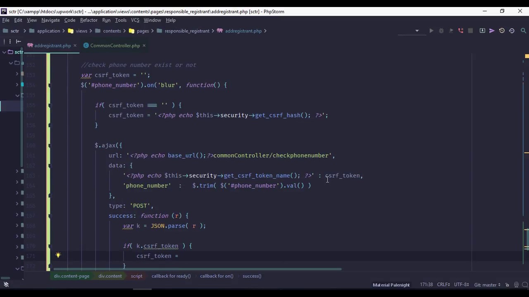Click the hide project panel arrow icon
The height and width of the screenshot is (297, 529).
(x=19, y=41)
